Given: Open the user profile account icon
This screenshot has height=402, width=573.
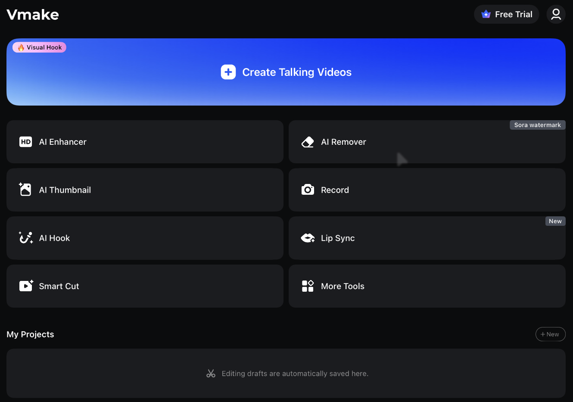Looking at the screenshot, I should [x=556, y=14].
